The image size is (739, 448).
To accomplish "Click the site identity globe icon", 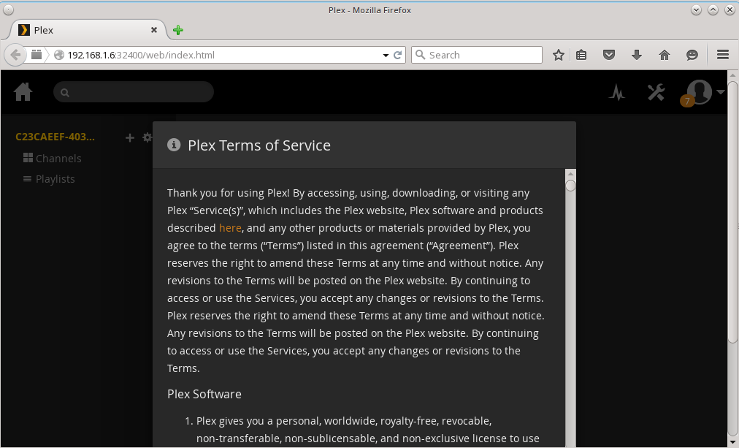I will point(59,55).
